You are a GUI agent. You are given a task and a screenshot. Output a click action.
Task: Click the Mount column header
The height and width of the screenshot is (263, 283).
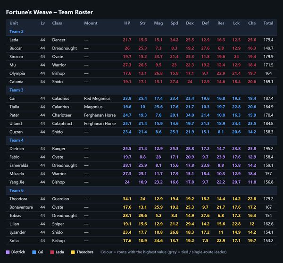[91, 23]
